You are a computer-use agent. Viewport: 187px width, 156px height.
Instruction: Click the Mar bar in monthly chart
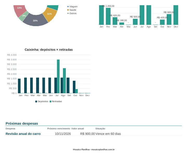pyautogui.click(x=115, y=21)
